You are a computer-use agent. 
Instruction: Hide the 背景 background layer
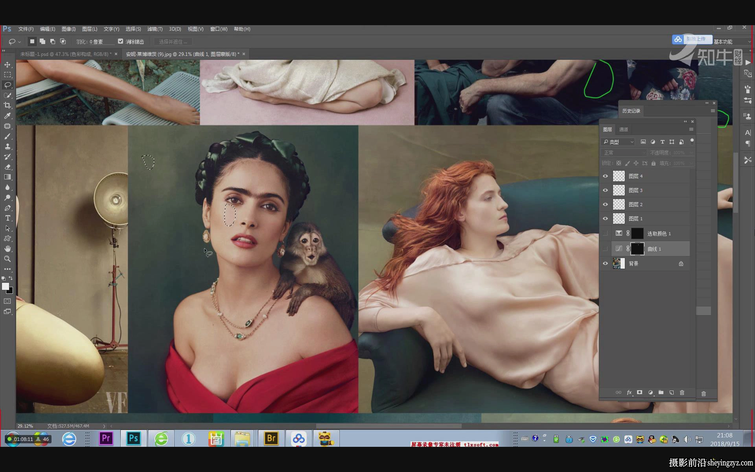(x=606, y=264)
